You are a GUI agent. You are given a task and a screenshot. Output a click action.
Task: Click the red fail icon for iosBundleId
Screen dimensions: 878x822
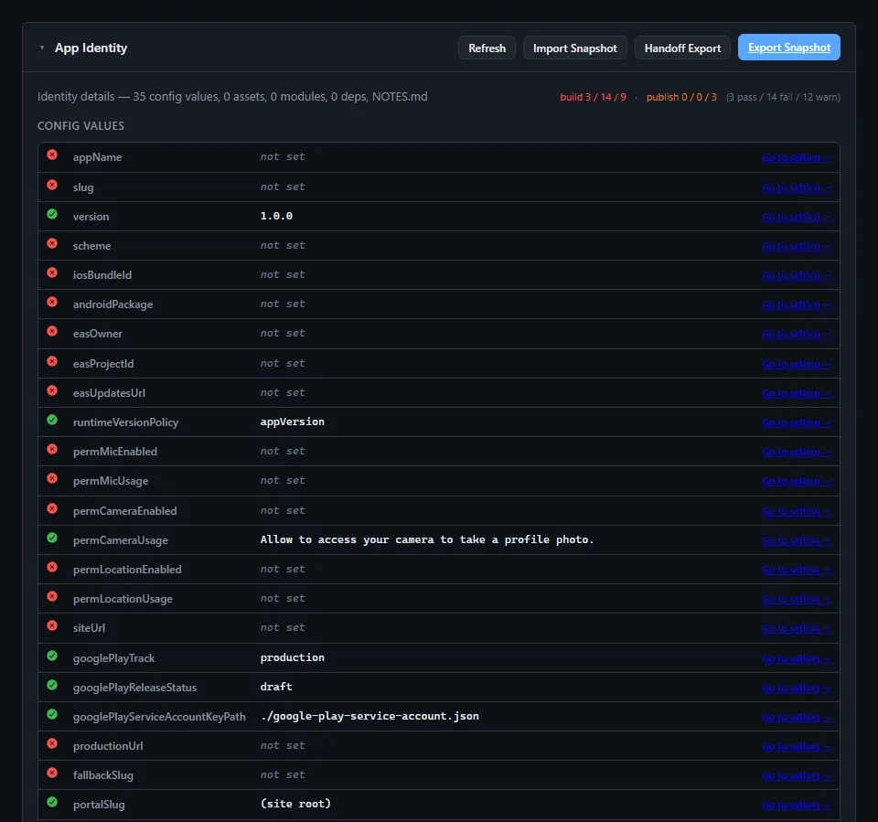52,272
